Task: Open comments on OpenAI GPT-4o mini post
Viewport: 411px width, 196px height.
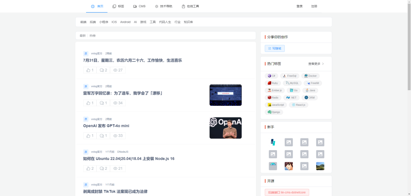Action: pyautogui.click(x=103, y=136)
